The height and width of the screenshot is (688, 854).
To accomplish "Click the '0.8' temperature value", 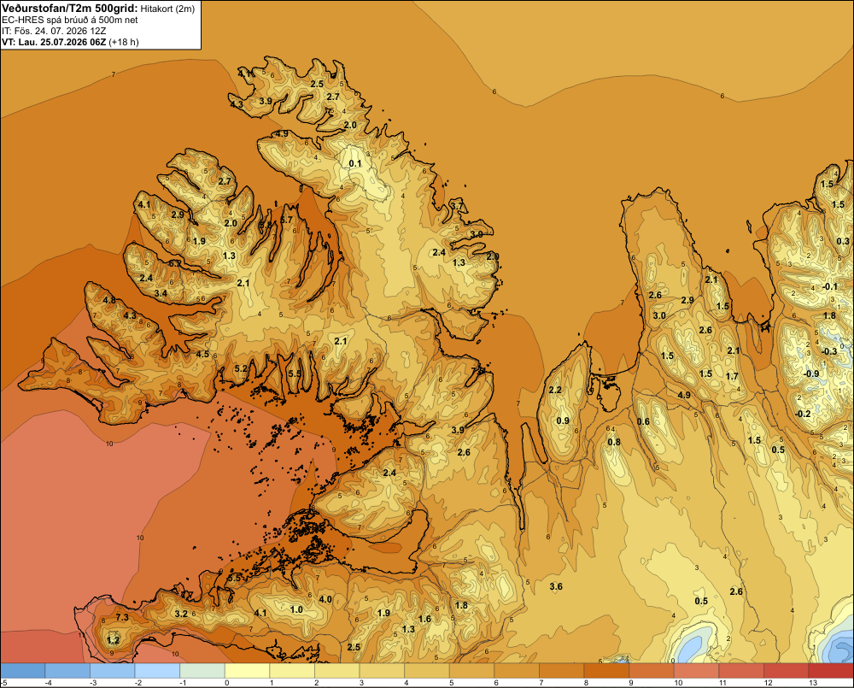I will (x=614, y=442).
